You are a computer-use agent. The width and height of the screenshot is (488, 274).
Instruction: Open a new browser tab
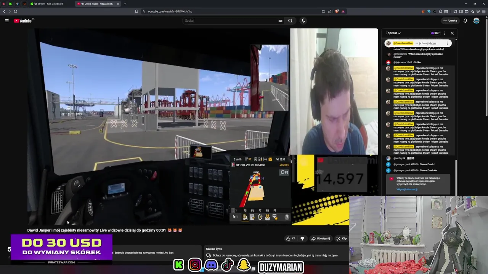point(125,4)
